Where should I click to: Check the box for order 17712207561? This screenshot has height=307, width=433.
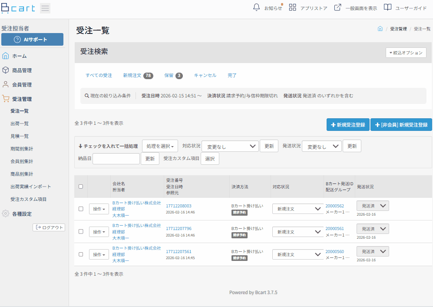[x=81, y=254]
